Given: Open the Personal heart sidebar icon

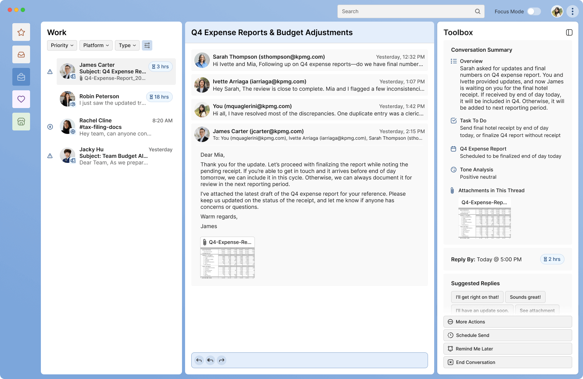Looking at the screenshot, I should pyautogui.click(x=21, y=99).
